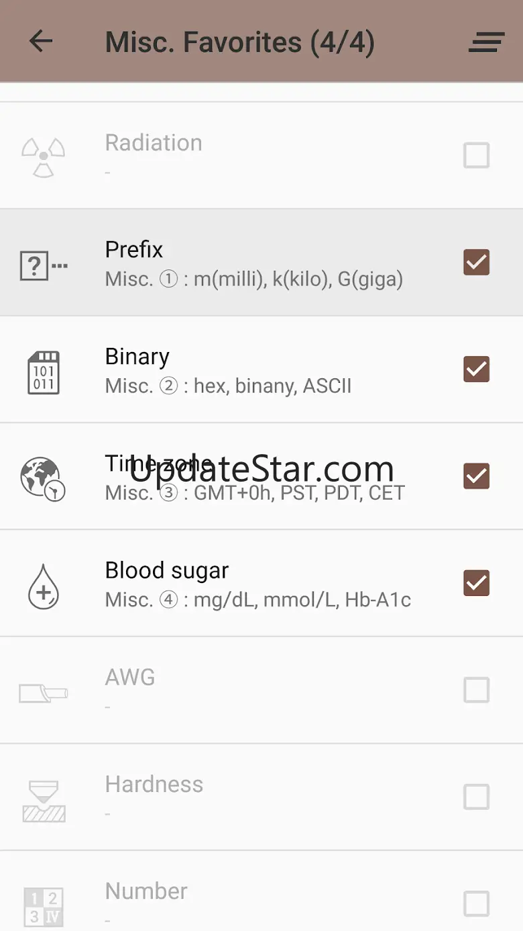This screenshot has height=931, width=523.
Task: Click the AWG wire icon
Action: pos(44,692)
